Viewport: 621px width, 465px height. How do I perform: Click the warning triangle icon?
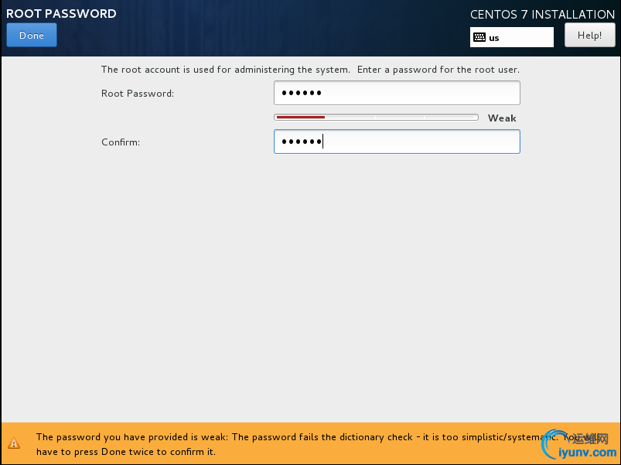[14, 443]
